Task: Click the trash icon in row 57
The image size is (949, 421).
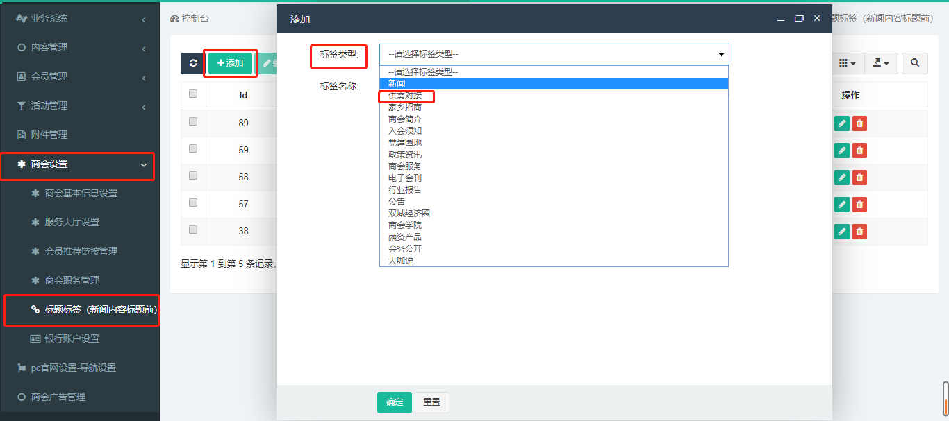Action: [859, 205]
